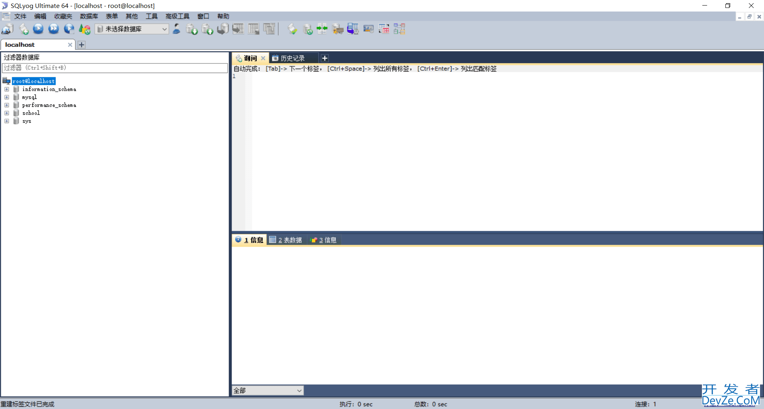Select the root@localhost tree node

34,81
